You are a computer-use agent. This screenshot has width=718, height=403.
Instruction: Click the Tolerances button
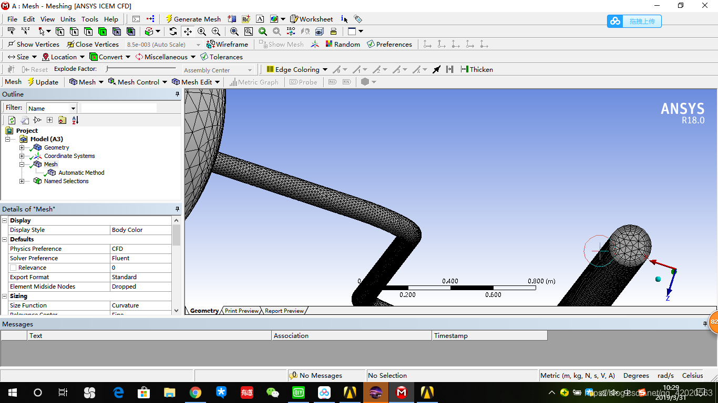pos(221,57)
